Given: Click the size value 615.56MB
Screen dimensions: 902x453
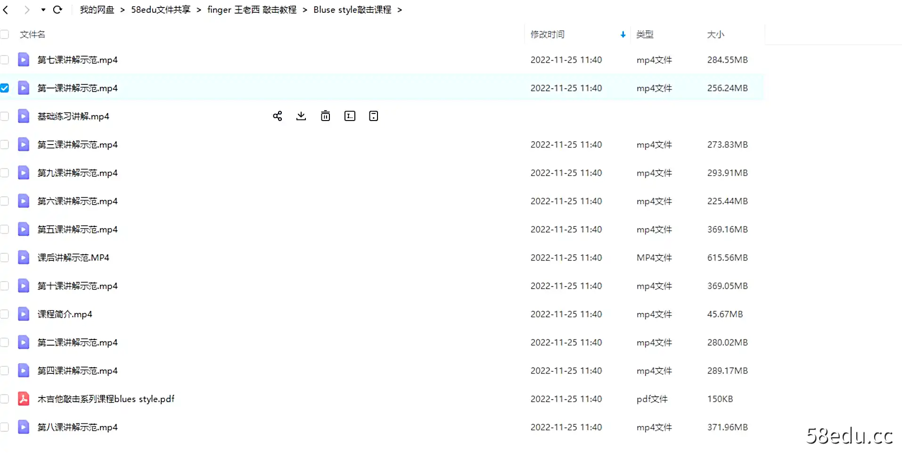Looking at the screenshot, I should click(x=728, y=258).
